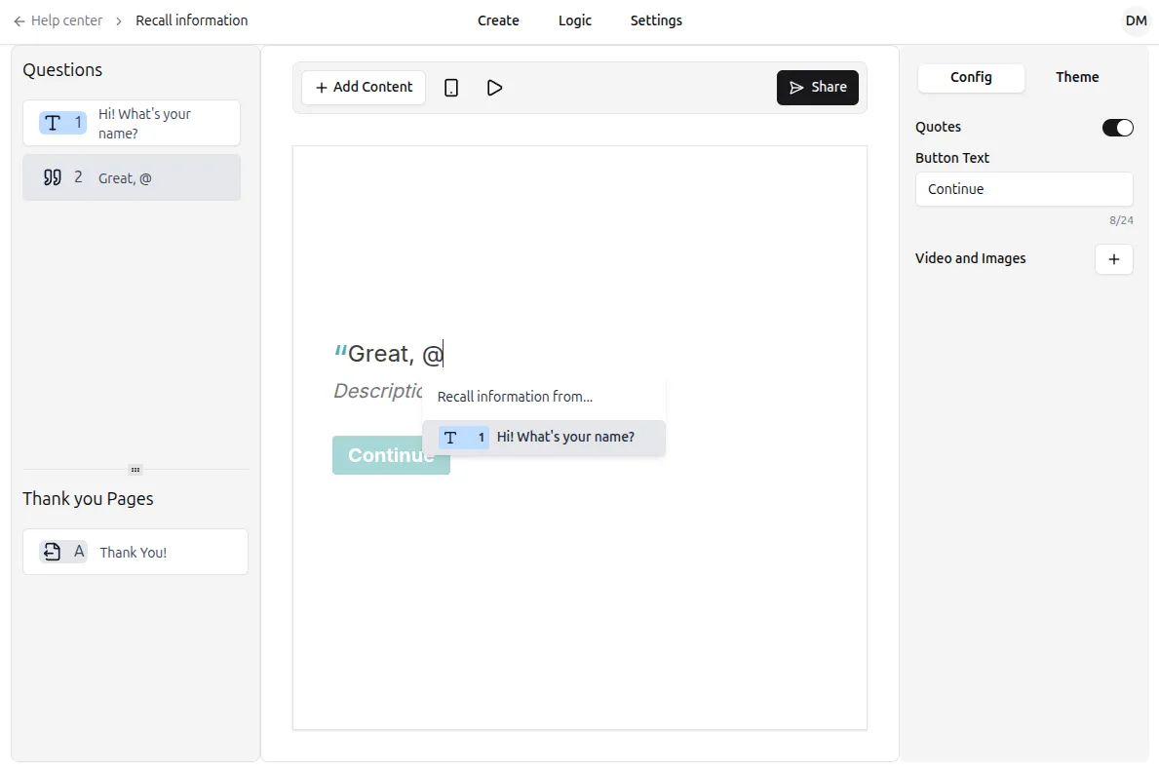This screenshot has height=771, width=1159.
Task: Switch to the Config tab
Action: [971, 78]
